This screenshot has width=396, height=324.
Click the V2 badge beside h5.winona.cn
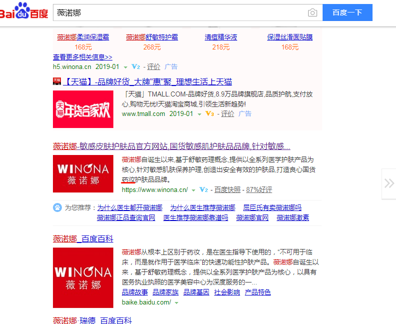pyautogui.click(x=136, y=66)
